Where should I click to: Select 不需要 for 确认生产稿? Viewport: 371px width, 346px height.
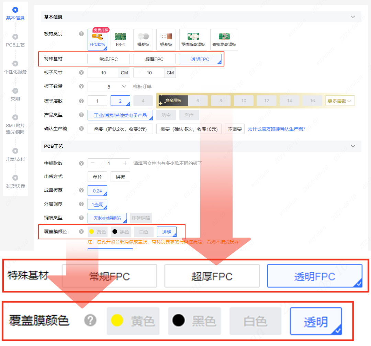235,129
